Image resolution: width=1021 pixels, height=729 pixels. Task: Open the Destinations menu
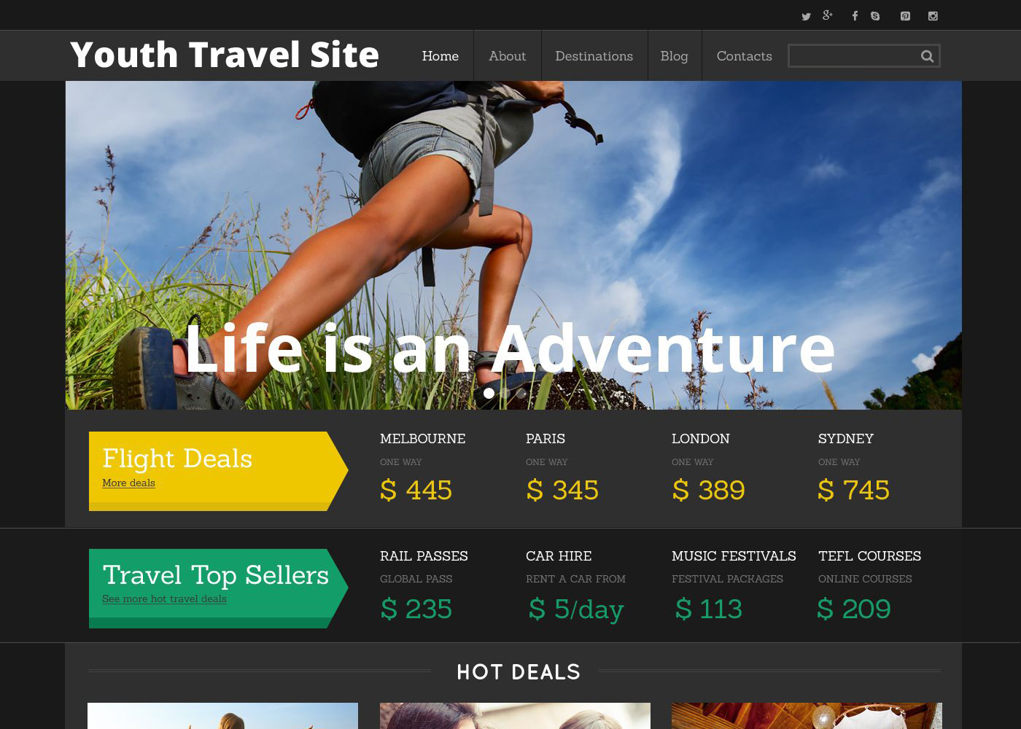[594, 56]
